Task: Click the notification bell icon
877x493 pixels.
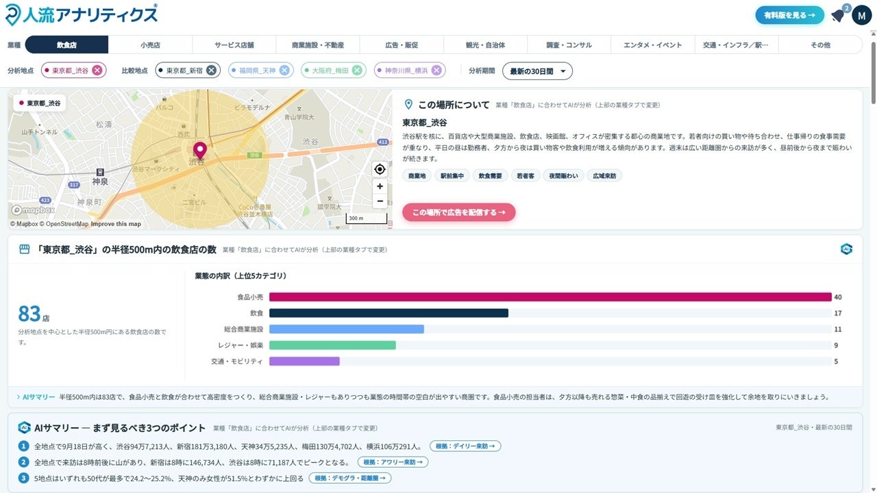Action: (x=837, y=16)
